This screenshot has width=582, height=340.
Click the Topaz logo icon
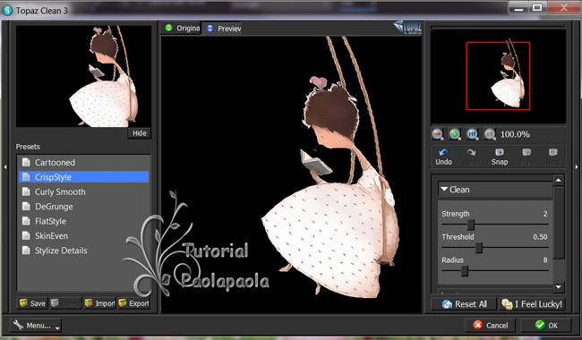point(407,28)
